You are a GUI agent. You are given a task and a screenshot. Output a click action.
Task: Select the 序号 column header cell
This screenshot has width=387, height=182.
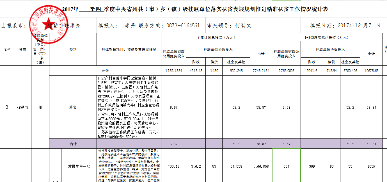tap(7, 49)
